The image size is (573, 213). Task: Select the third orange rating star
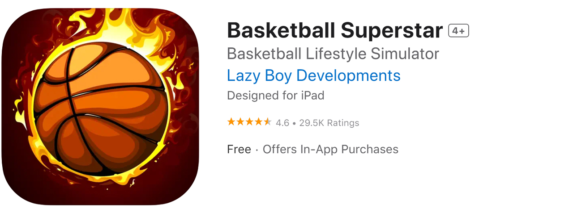pyautogui.click(x=249, y=122)
